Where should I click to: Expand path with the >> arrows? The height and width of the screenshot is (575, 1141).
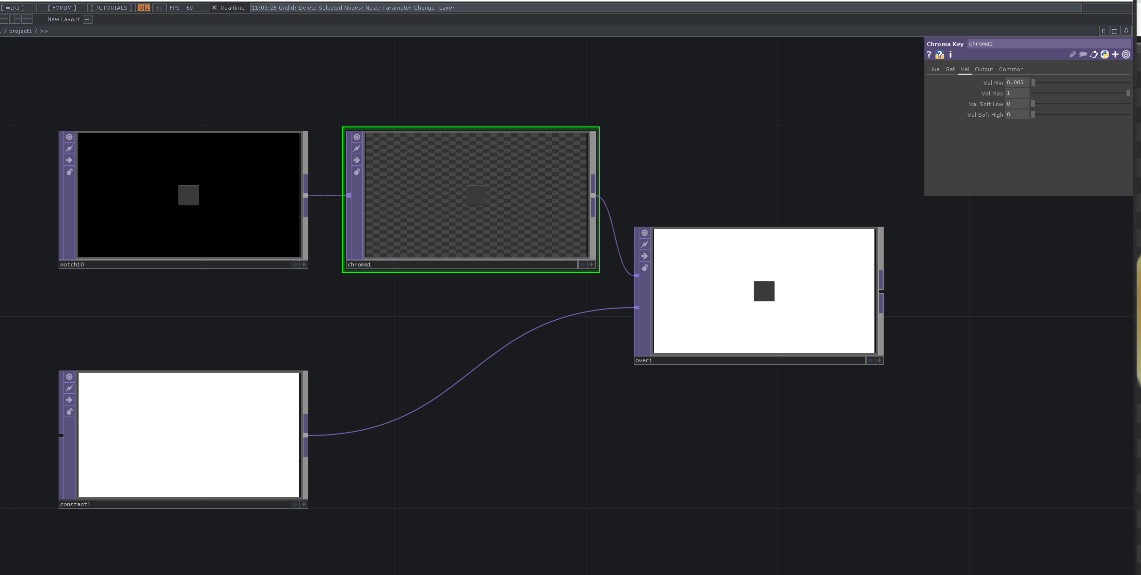pyautogui.click(x=44, y=31)
